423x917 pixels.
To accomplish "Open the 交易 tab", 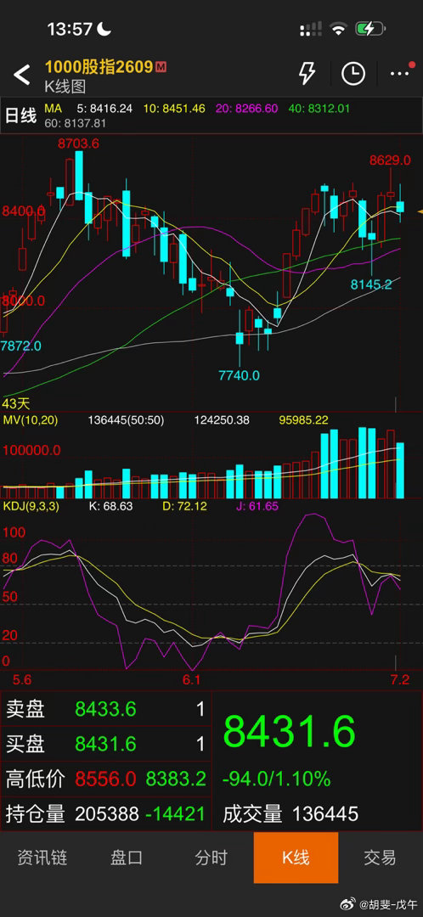I will click(381, 858).
